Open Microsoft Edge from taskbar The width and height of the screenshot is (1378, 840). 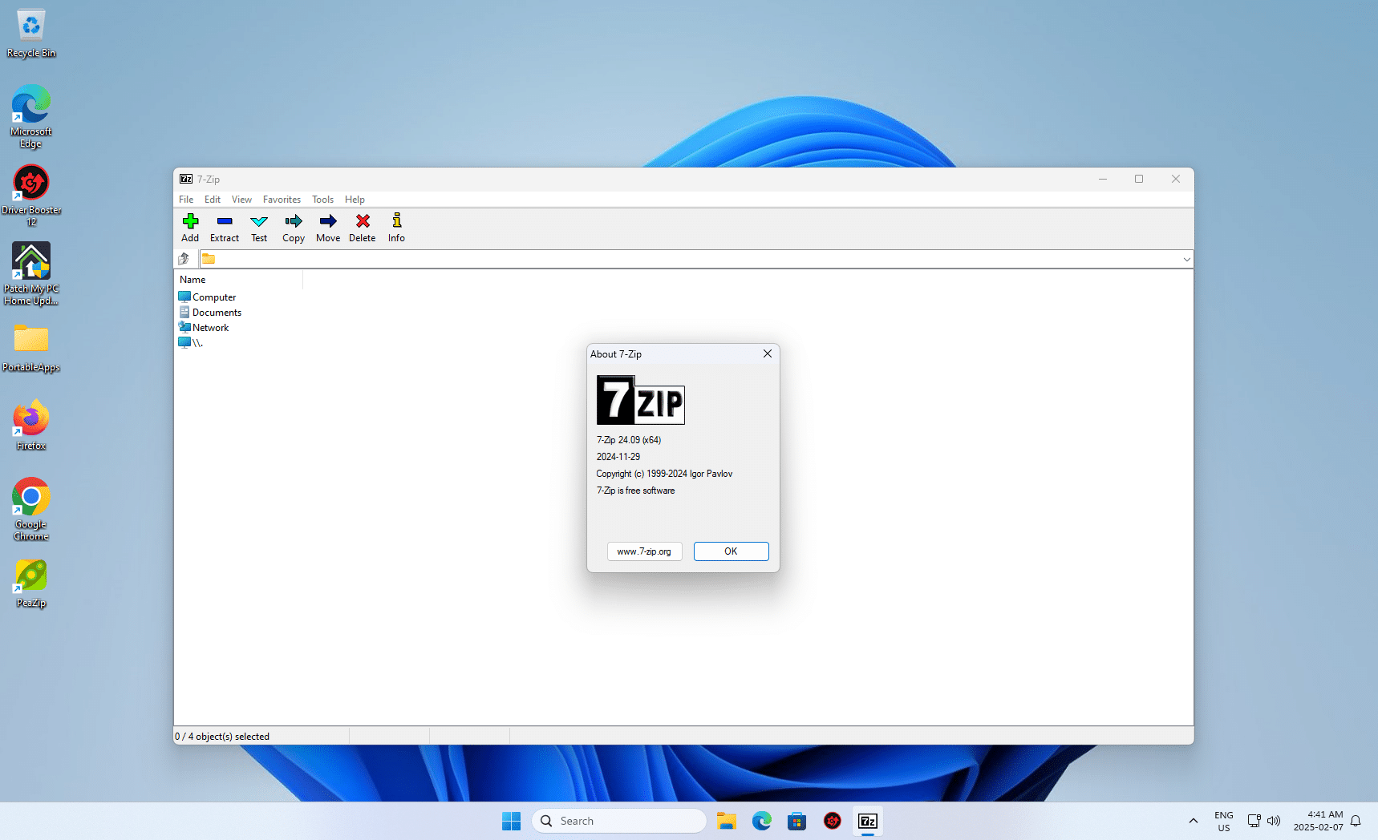click(762, 821)
